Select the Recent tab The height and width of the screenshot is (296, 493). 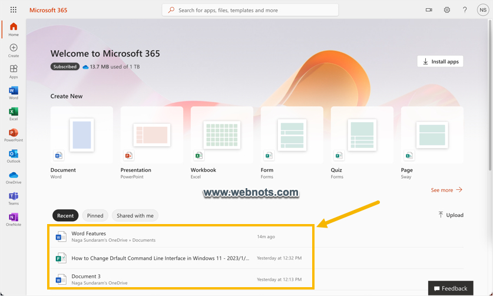tap(65, 216)
